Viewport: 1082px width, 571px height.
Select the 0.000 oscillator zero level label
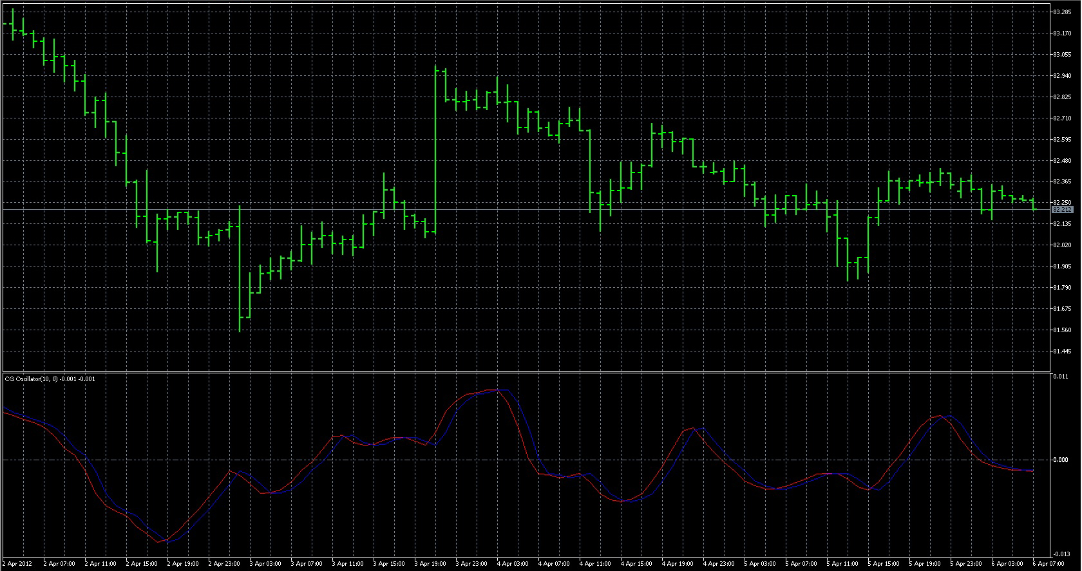click(1060, 460)
